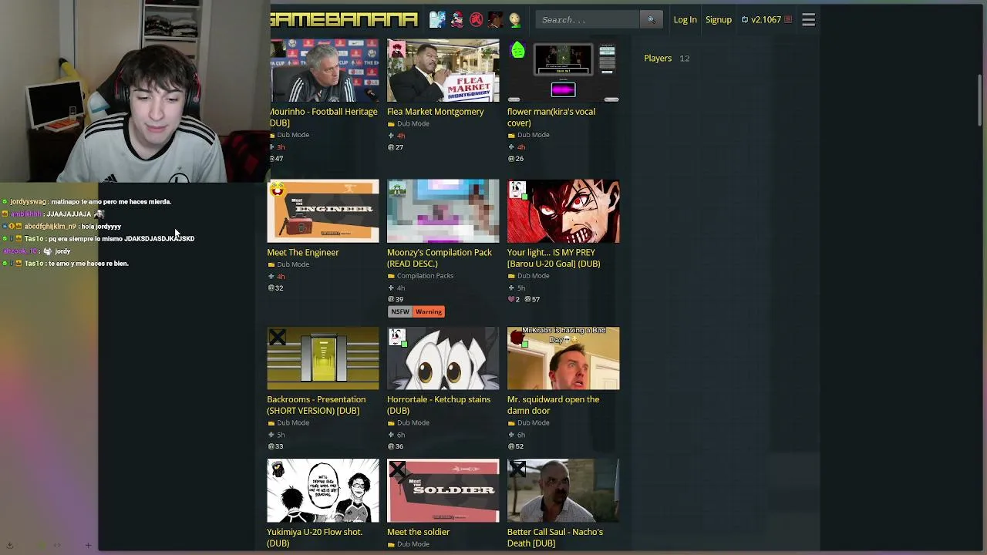Click the X avatar on Meet the soldier thumbnail

pyautogui.click(x=397, y=469)
